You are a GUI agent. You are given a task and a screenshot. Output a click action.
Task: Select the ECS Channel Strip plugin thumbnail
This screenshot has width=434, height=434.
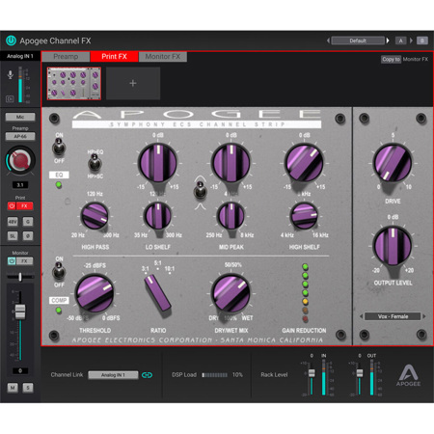coord(74,83)
